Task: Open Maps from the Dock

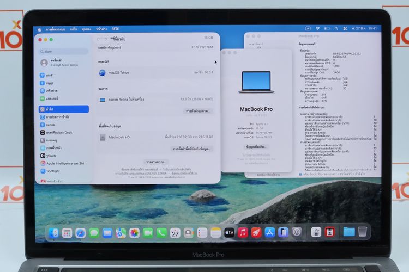Action: [121, 233]
